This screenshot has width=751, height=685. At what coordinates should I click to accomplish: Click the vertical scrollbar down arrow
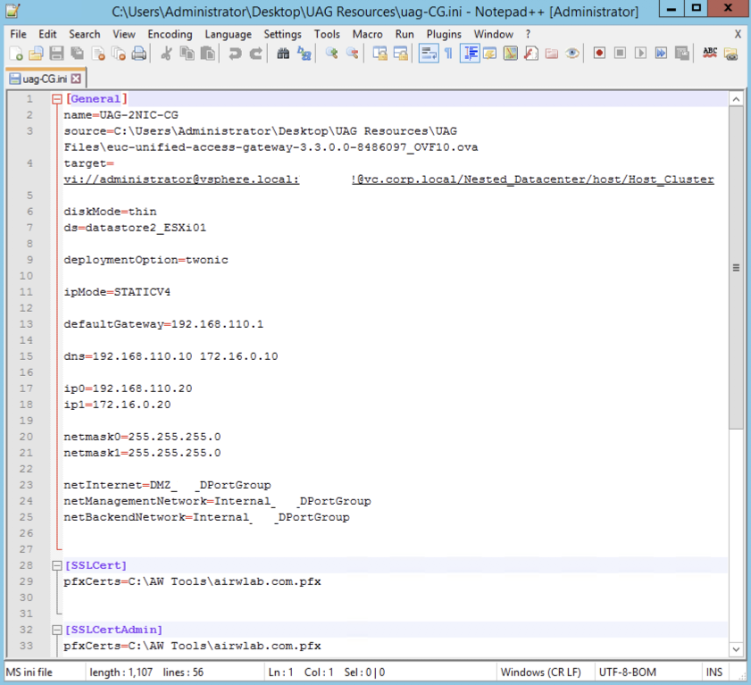pos(737,649)
